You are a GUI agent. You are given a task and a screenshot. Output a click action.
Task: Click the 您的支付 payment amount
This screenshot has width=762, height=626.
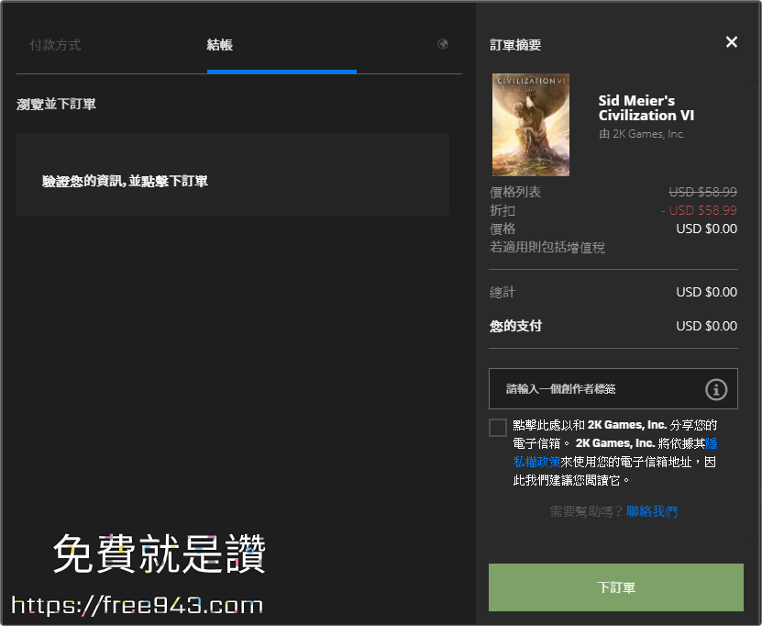click(706, 325)
